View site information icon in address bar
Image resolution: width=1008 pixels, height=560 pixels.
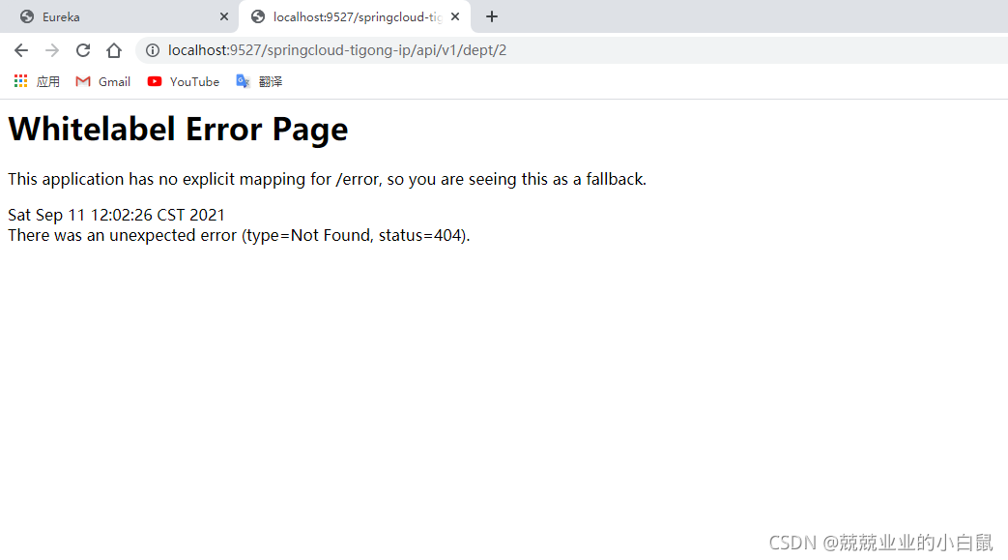[x=153, y=50]
